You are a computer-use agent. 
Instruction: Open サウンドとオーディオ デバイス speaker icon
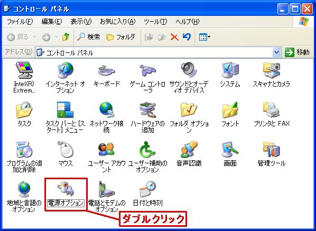click(189, 70)
